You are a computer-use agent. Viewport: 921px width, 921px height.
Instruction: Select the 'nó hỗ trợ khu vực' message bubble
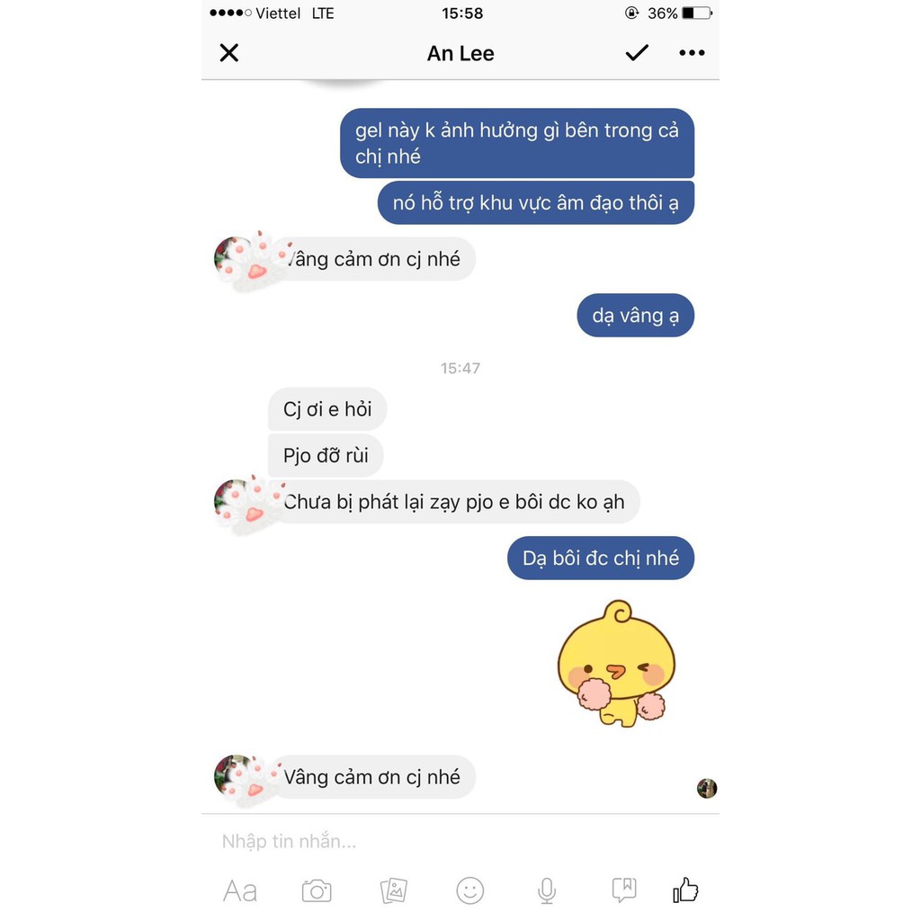(x=536, y=202)
